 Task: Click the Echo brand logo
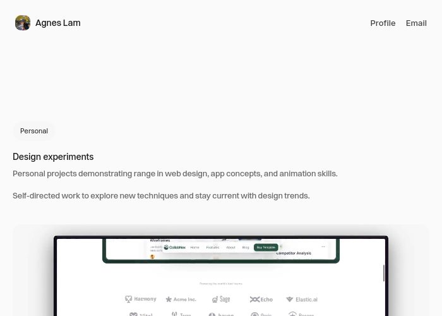(x=261, y=300)
